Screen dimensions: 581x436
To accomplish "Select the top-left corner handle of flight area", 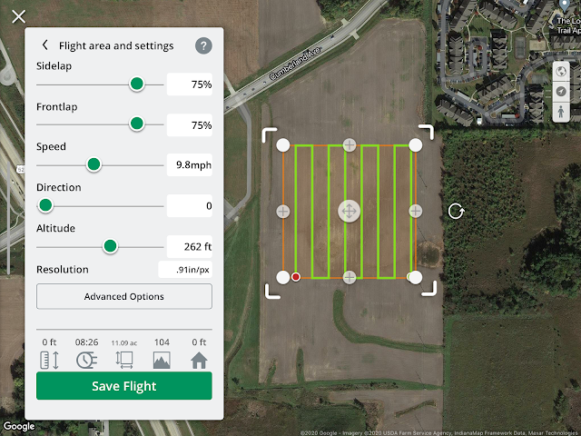I will 283,145.
